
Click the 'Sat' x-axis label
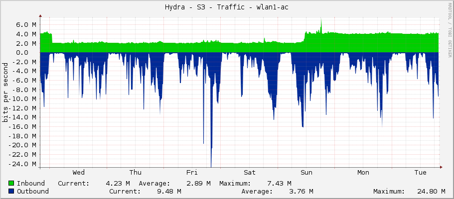tap(249, 173)
